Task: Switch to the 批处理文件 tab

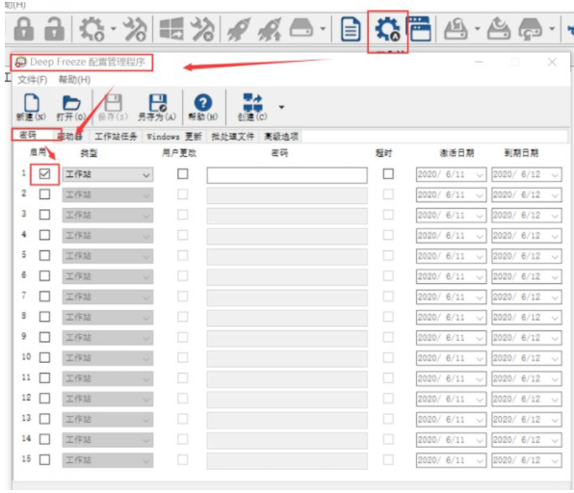Action: click(x=233, y=137)
